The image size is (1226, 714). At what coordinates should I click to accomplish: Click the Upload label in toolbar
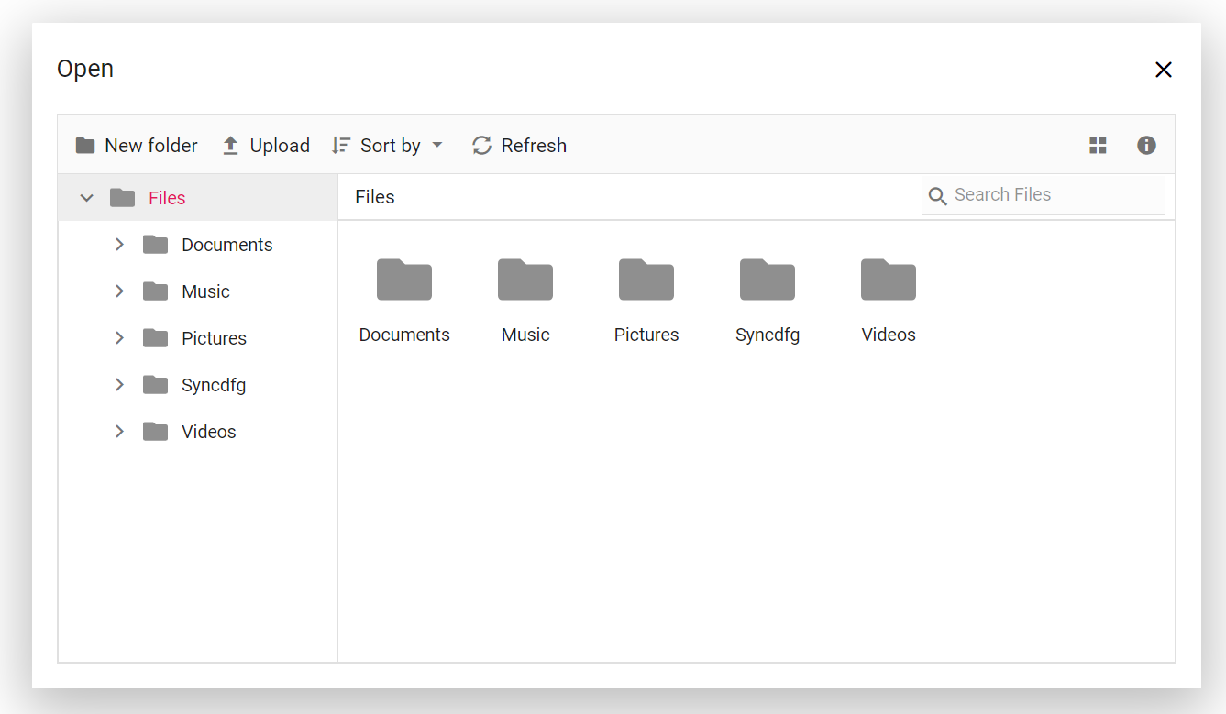280,146
